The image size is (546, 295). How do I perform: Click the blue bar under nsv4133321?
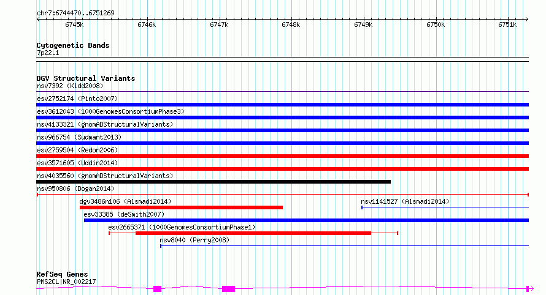point(282,130)
